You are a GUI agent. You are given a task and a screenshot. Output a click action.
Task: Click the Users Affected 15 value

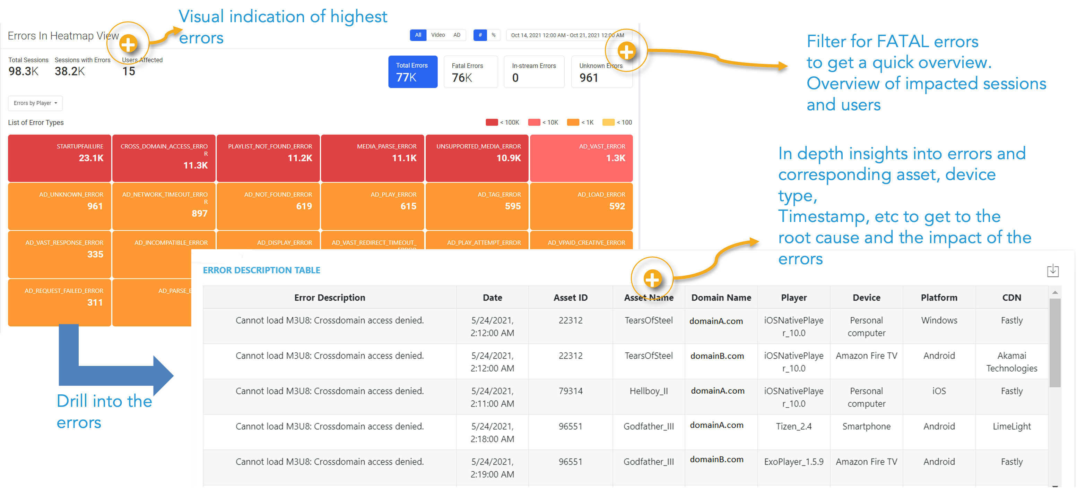pos(128,71)
